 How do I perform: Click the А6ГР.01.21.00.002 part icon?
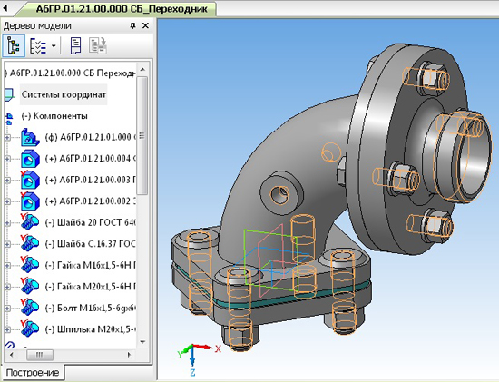(x=30, y=201)
